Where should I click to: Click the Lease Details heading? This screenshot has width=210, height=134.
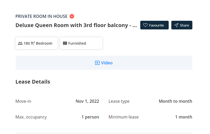[33, 82]
